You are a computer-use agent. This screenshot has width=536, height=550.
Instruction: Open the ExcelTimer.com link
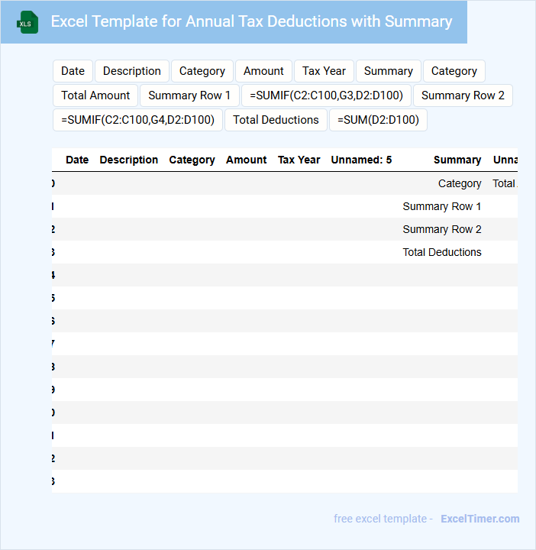[x=479, y=519]
